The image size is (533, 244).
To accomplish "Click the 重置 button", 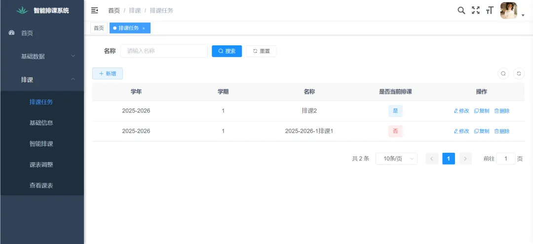I will point(261,51).
